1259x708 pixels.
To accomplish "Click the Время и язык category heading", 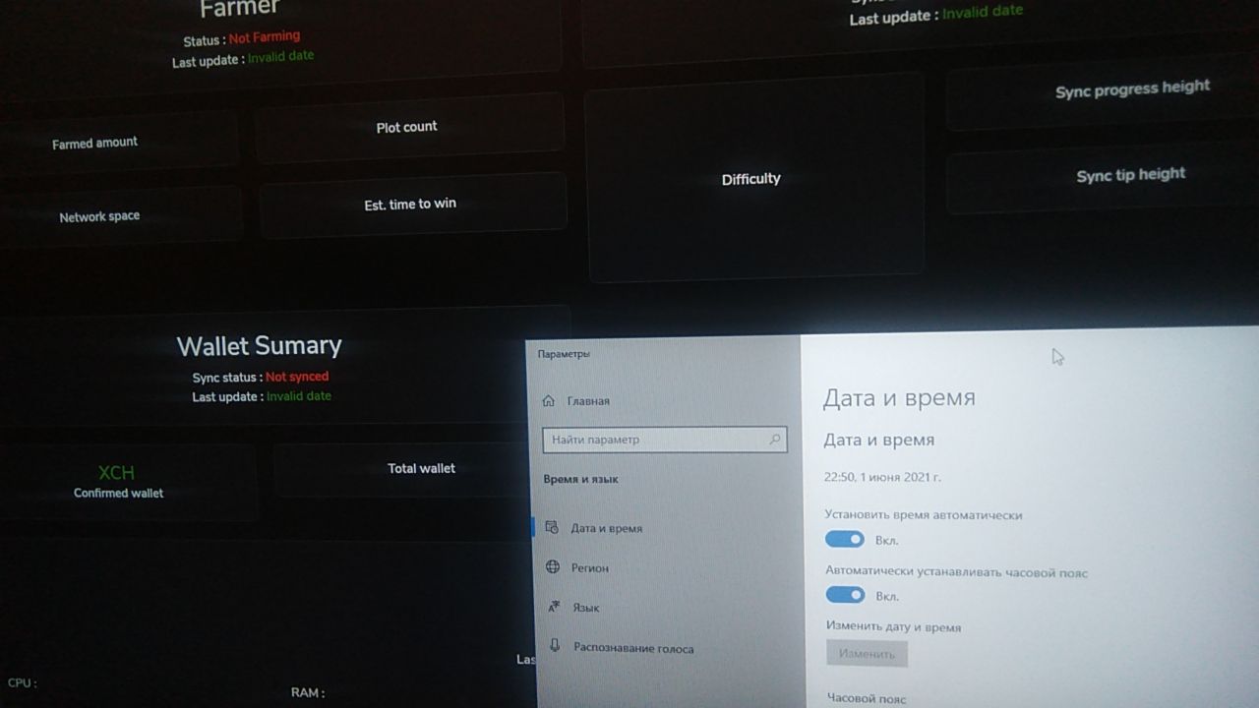I will pos(580,479).
